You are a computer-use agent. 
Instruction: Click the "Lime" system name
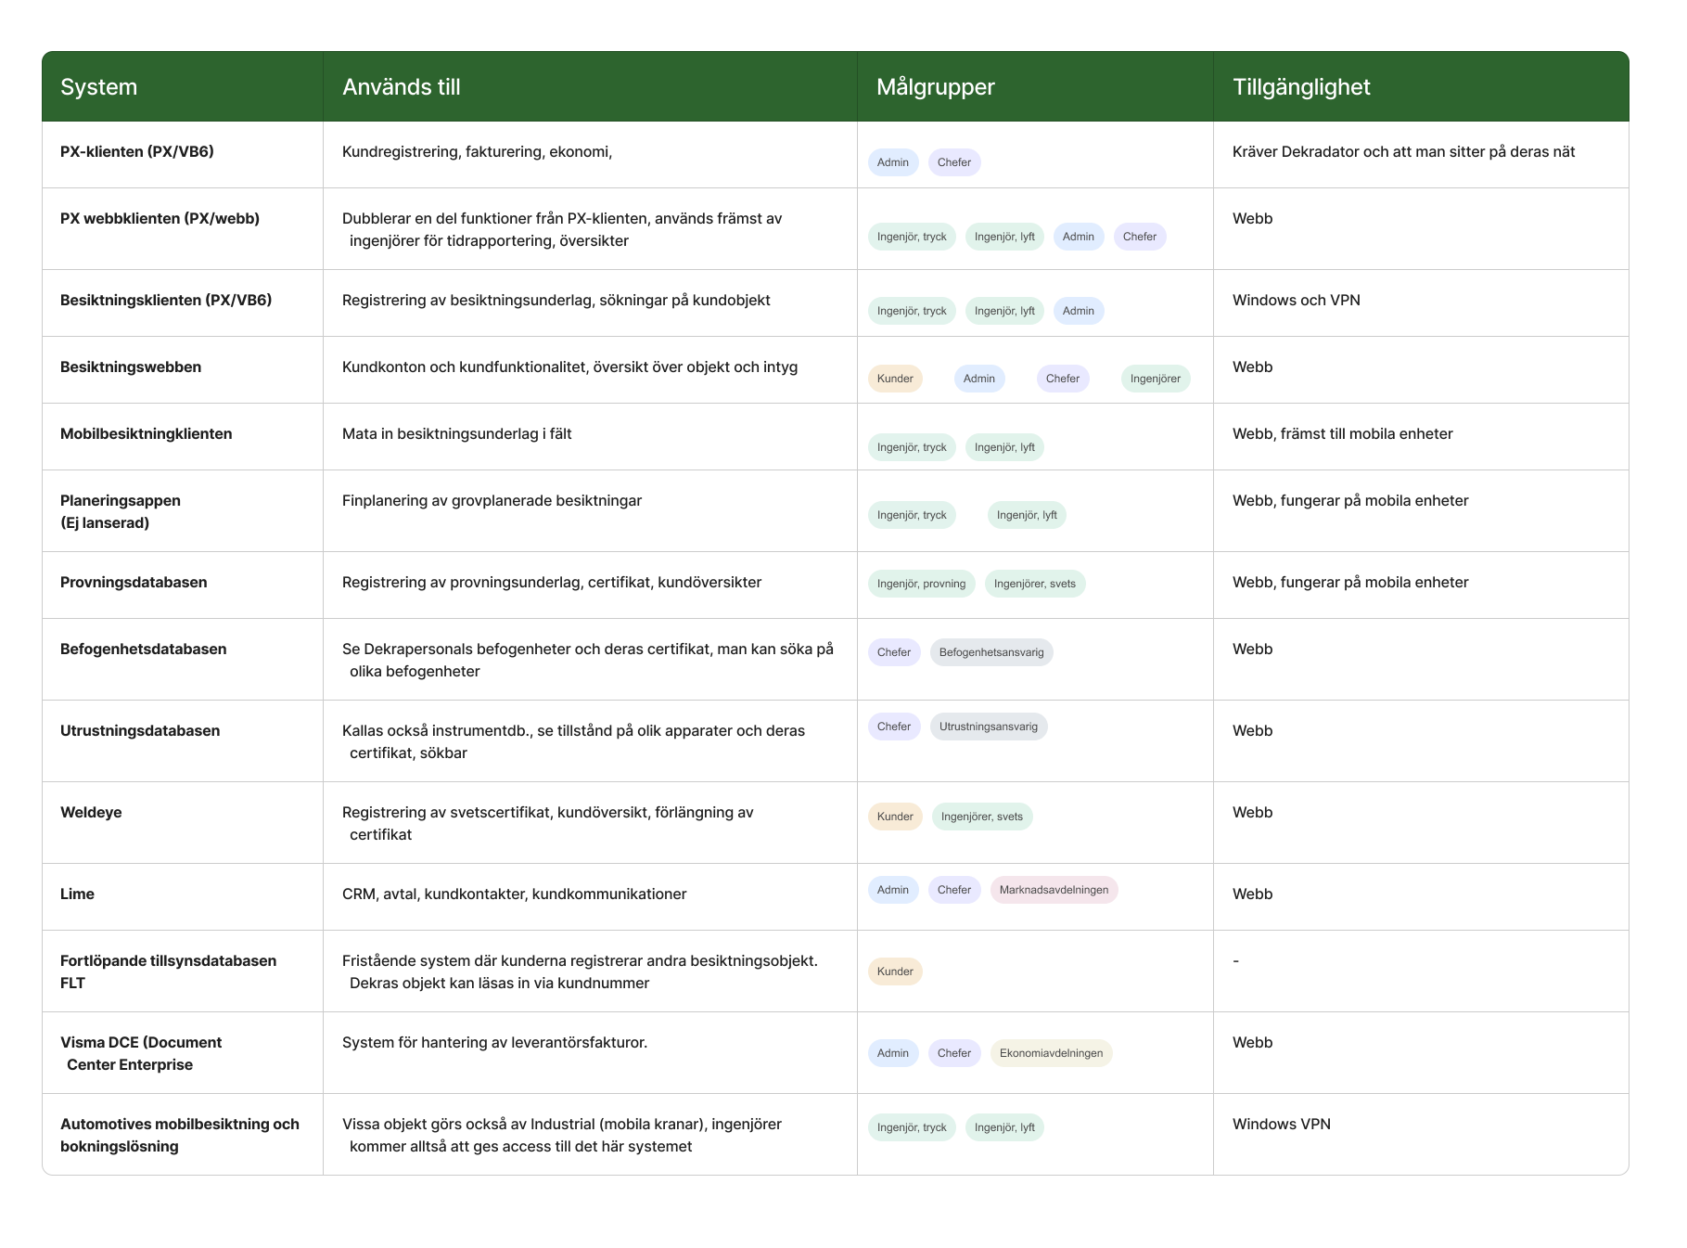point(77,894)
